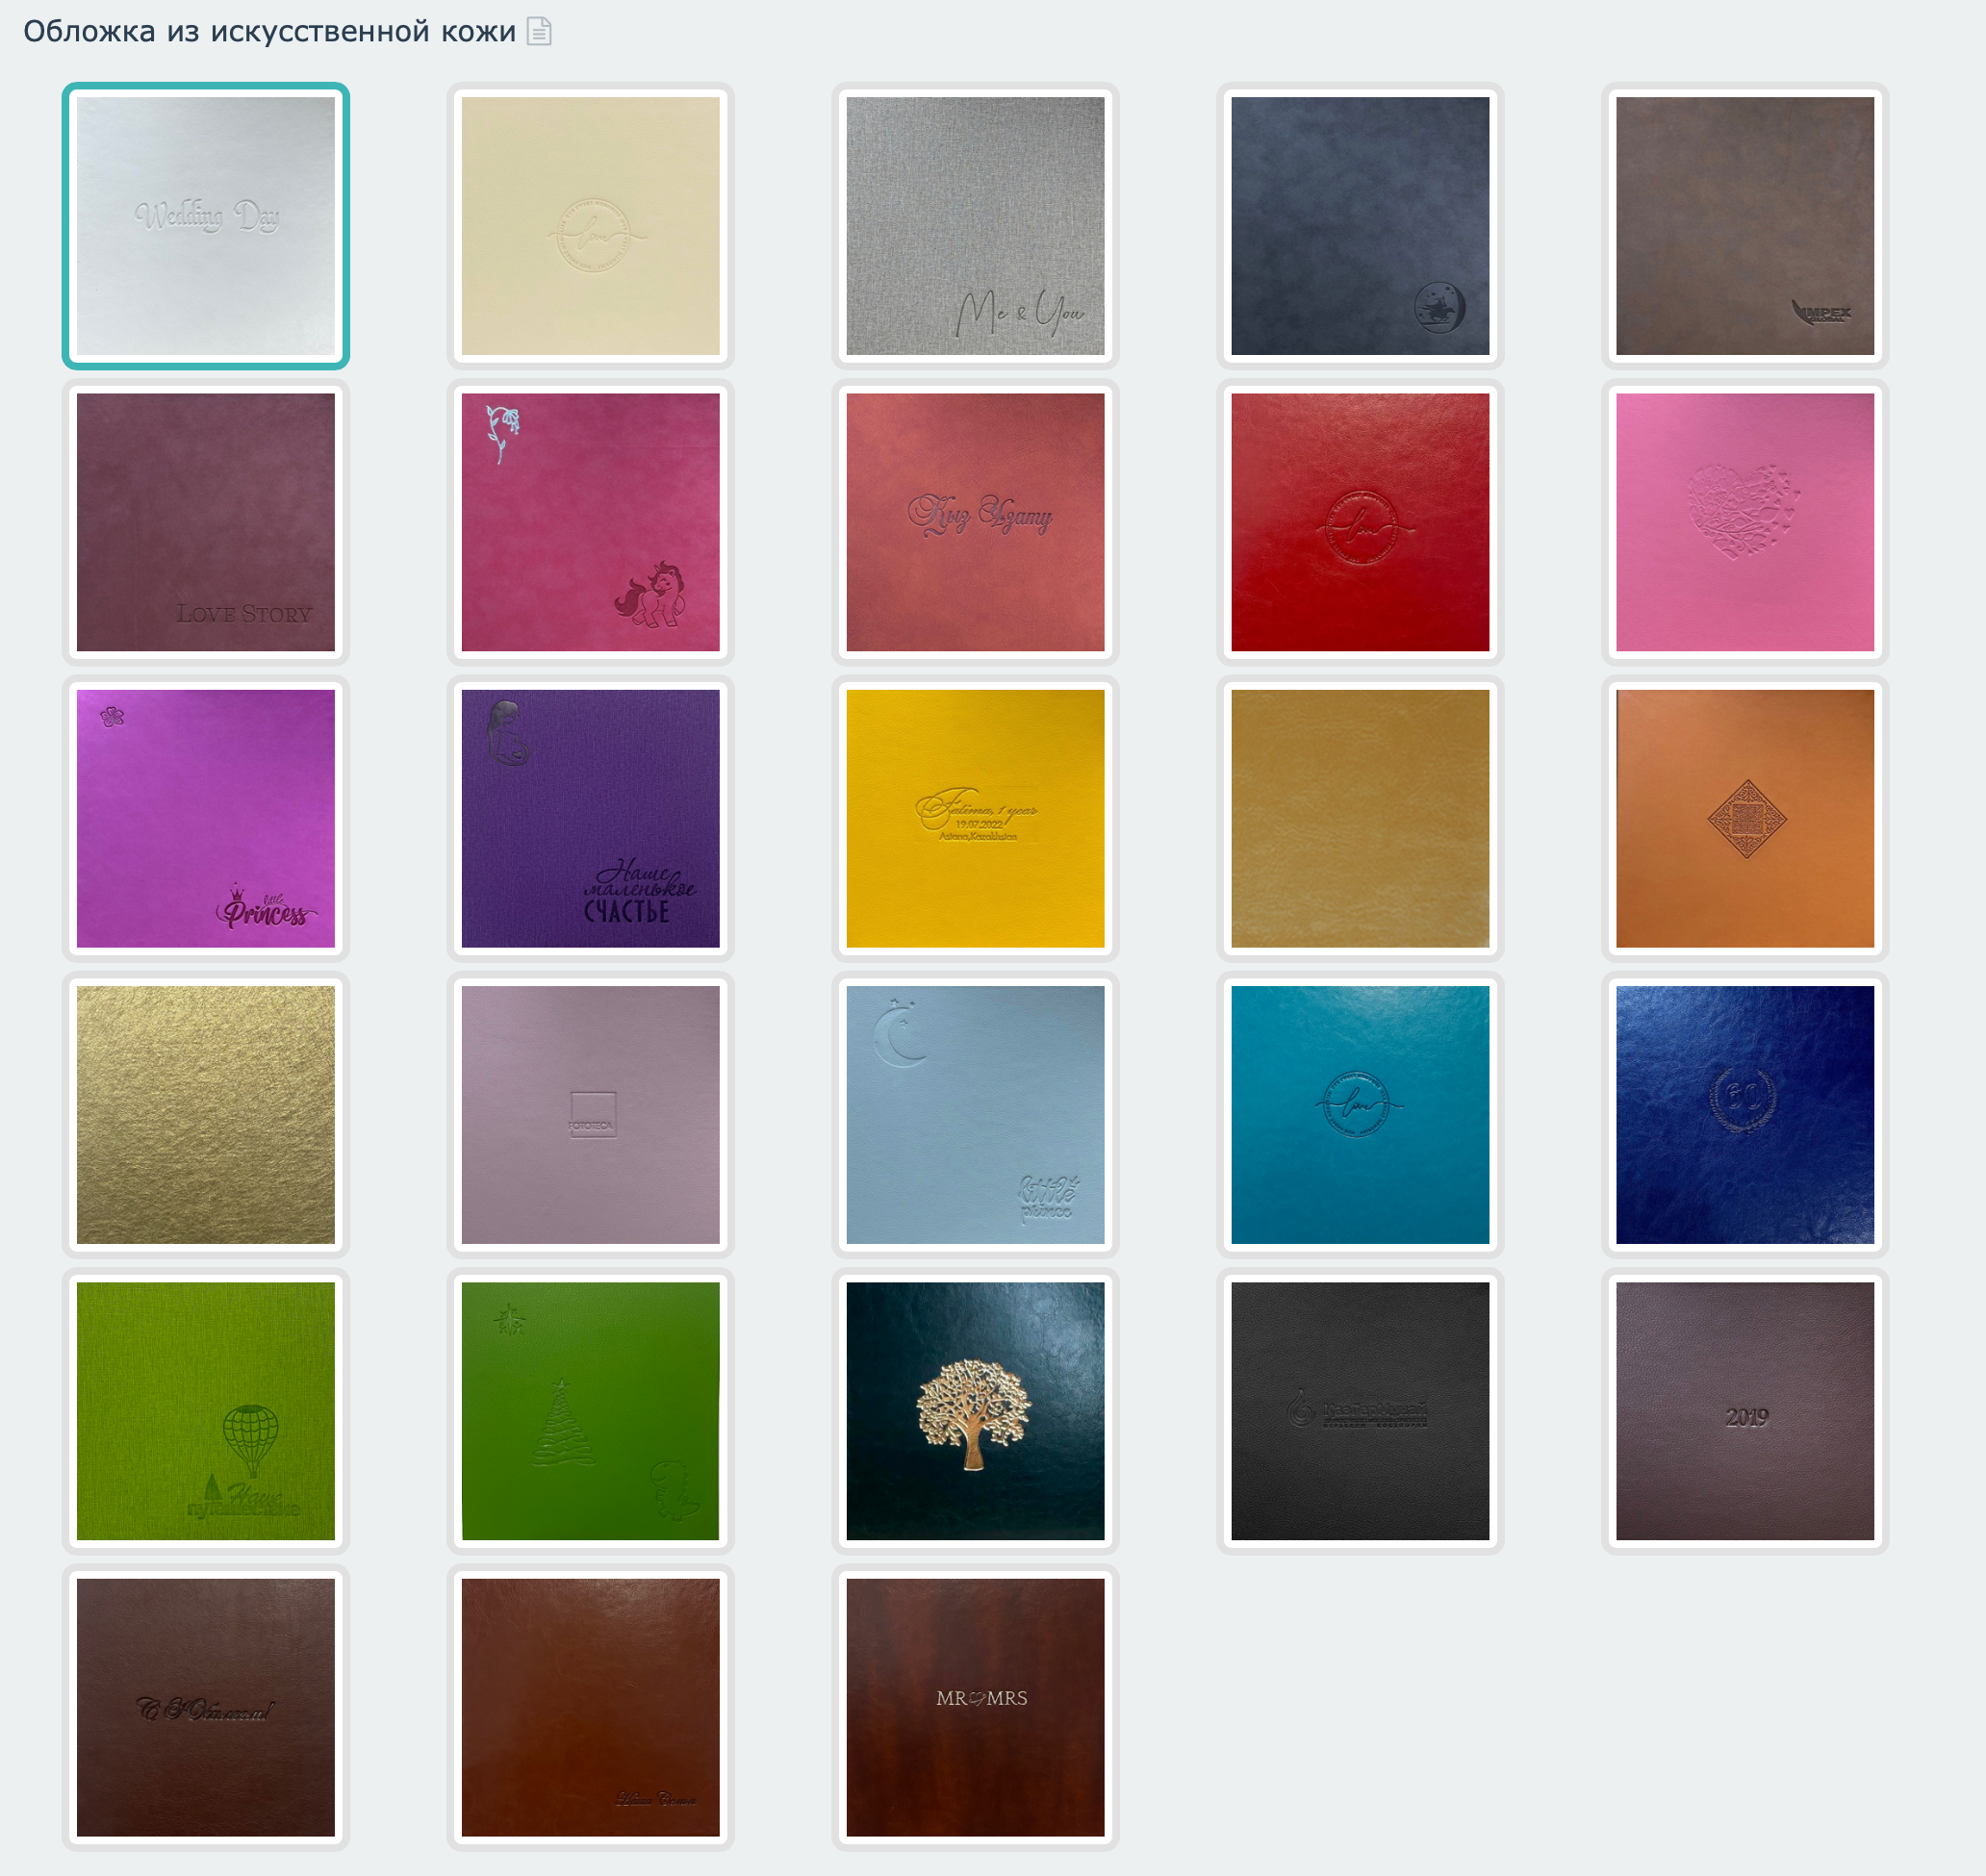Pick the magenta Princess cover
The width and height of the screenshot is (1986, 1876).
pyautogui.click(x=206, y=818)
